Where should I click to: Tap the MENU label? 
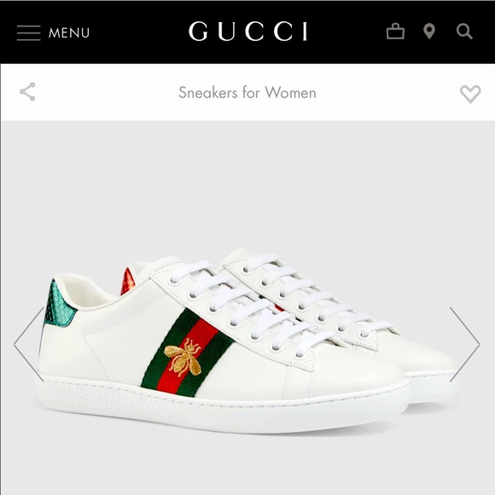coord(69,32)
